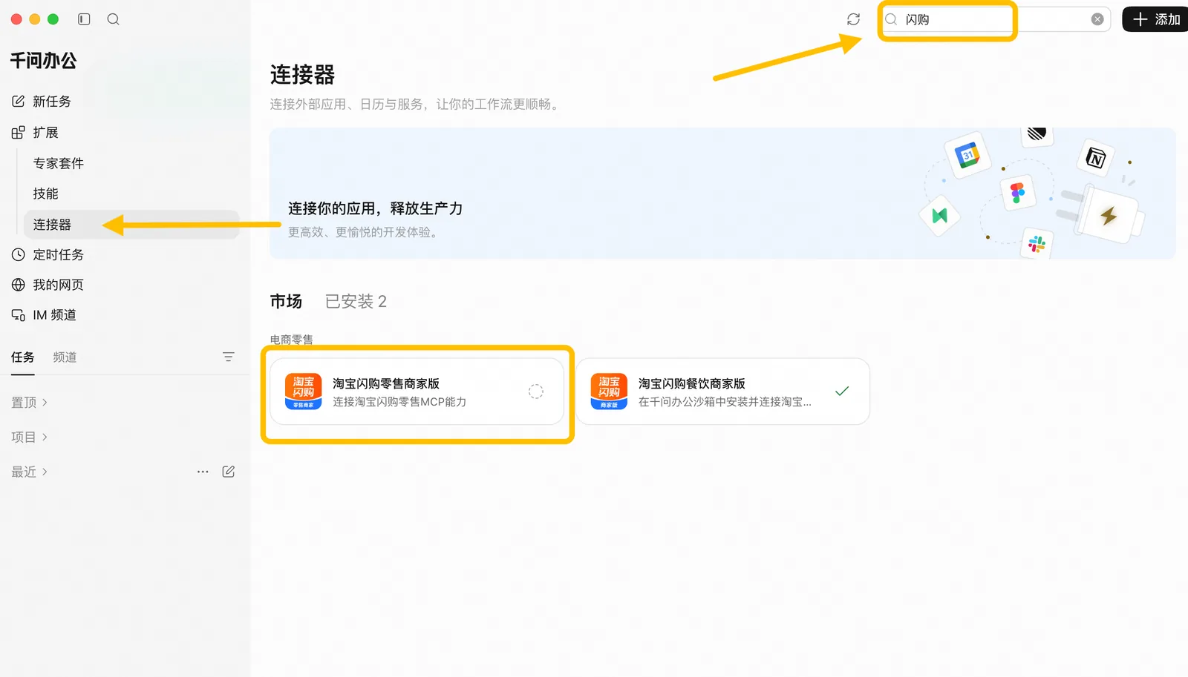
Task: Switch to the 市场 tab
Action: [286, 301]
